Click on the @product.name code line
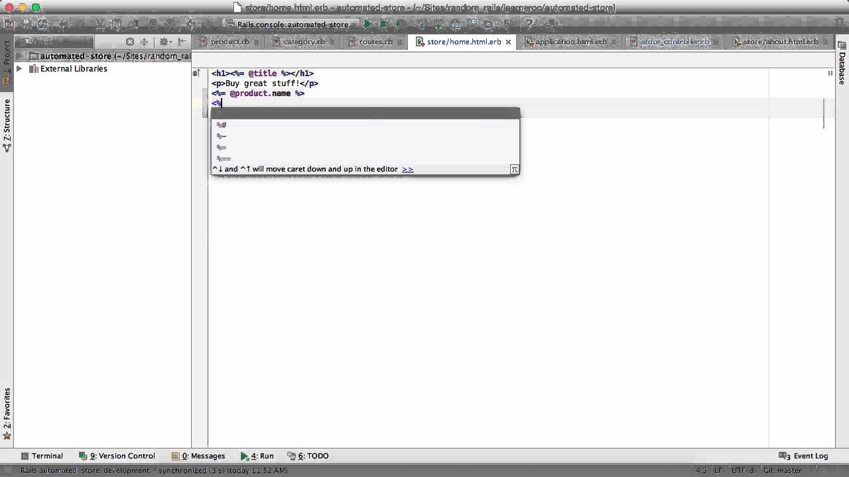This screenshot has height=477, width=849. point(258,93)
